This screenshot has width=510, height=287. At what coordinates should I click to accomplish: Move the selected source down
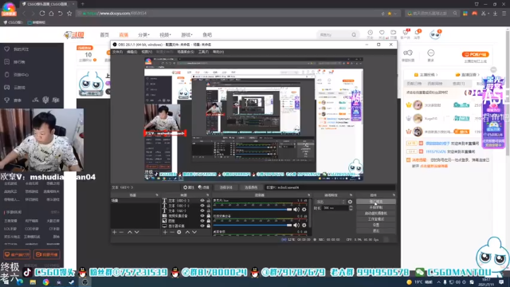[x=194, y=232]
